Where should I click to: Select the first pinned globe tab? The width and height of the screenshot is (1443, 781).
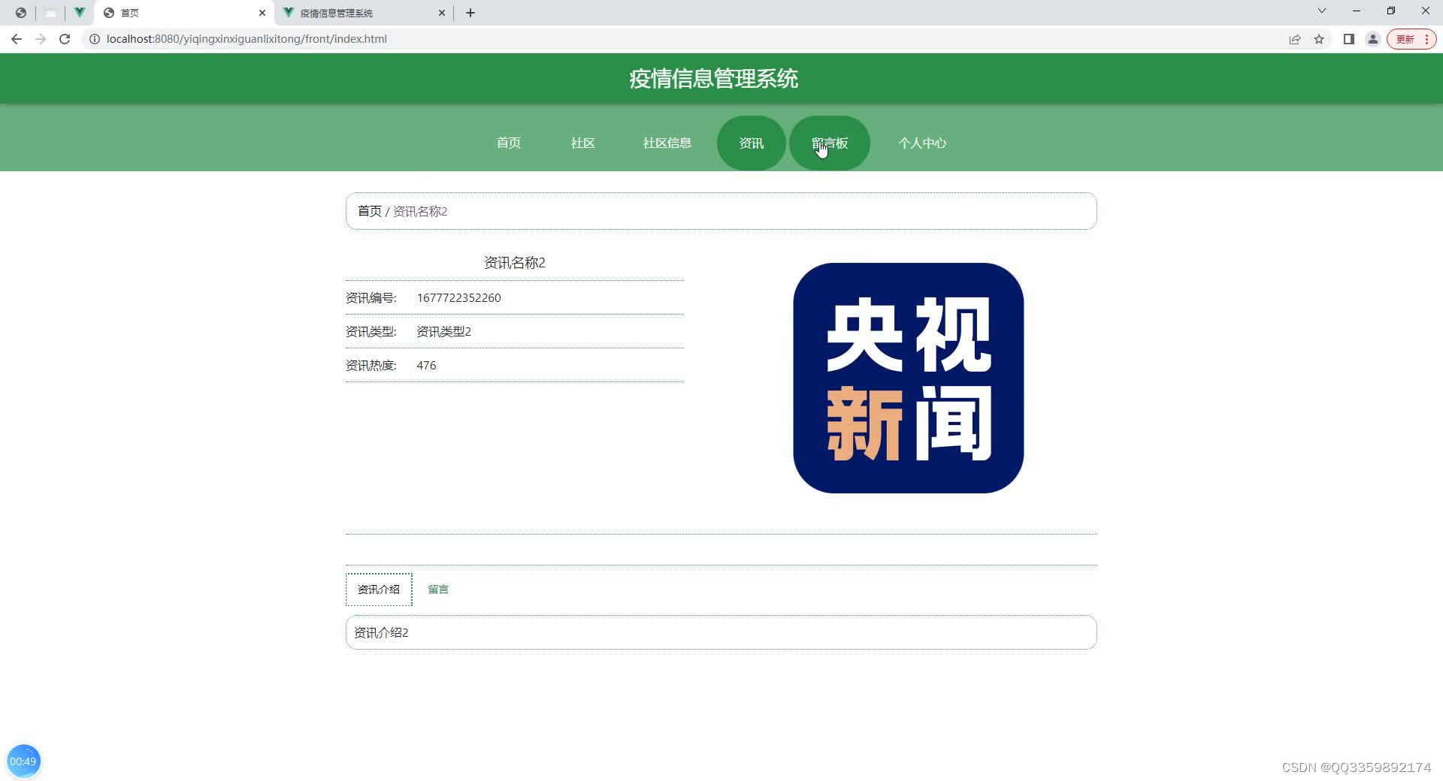pyautogui.click(x=20, y=13)
